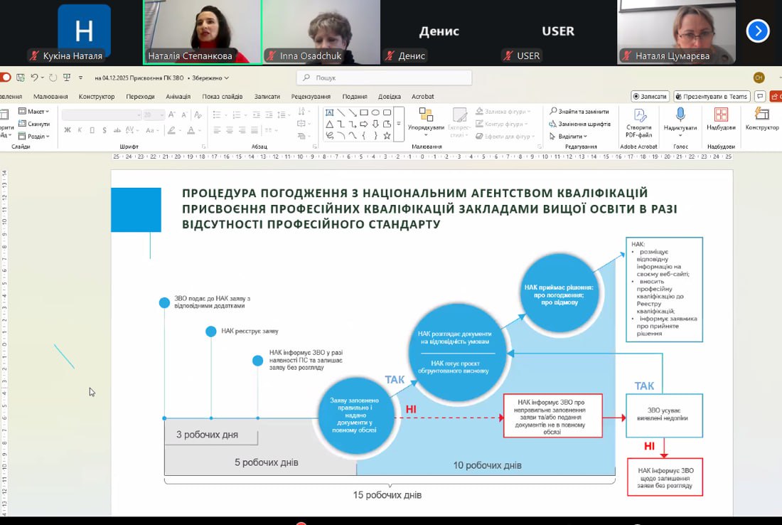Viewport: 782px width, 525px height.
Task: Open the Розділ section dropdown
Action: (x=34, y=136)
